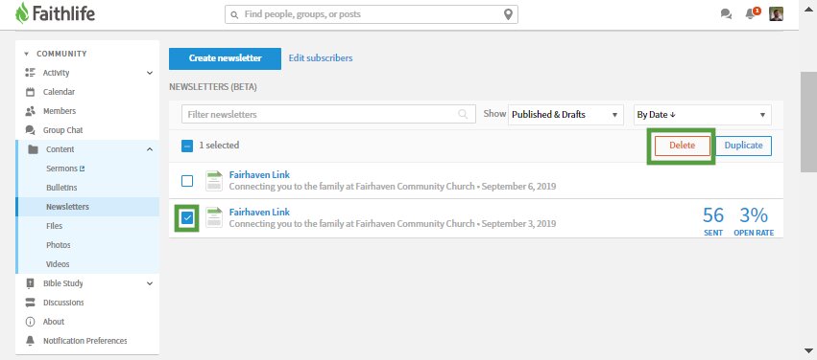Collapse the Content section chevron

tap(150, 149)
